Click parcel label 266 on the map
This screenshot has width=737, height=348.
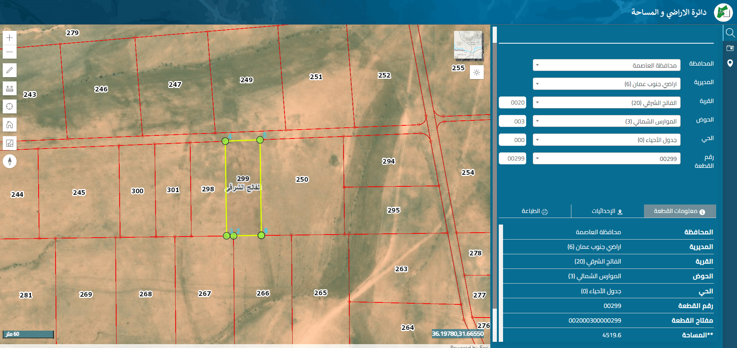pyautogui.click(x=263, y=293)
